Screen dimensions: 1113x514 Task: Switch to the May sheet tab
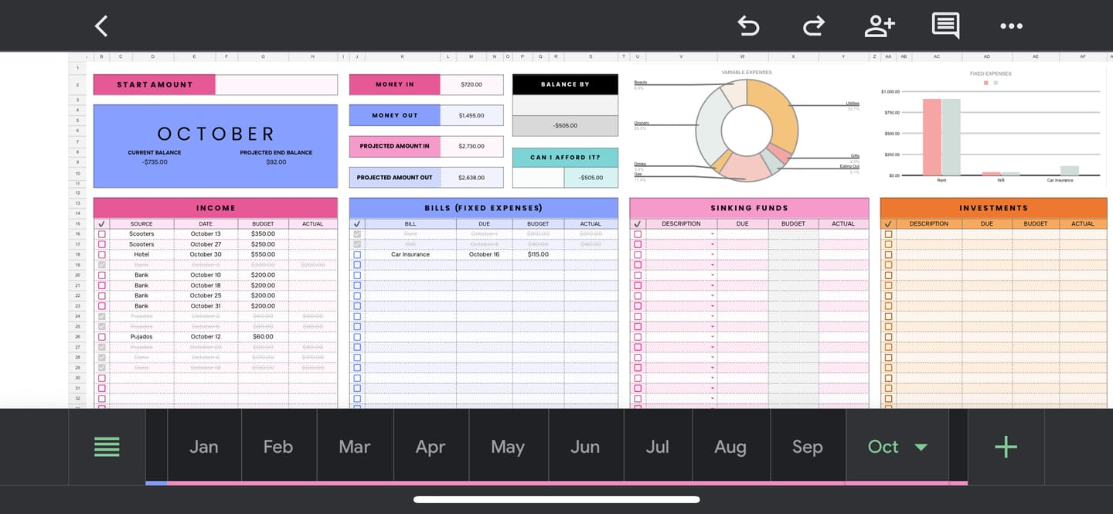coord(508,447)
